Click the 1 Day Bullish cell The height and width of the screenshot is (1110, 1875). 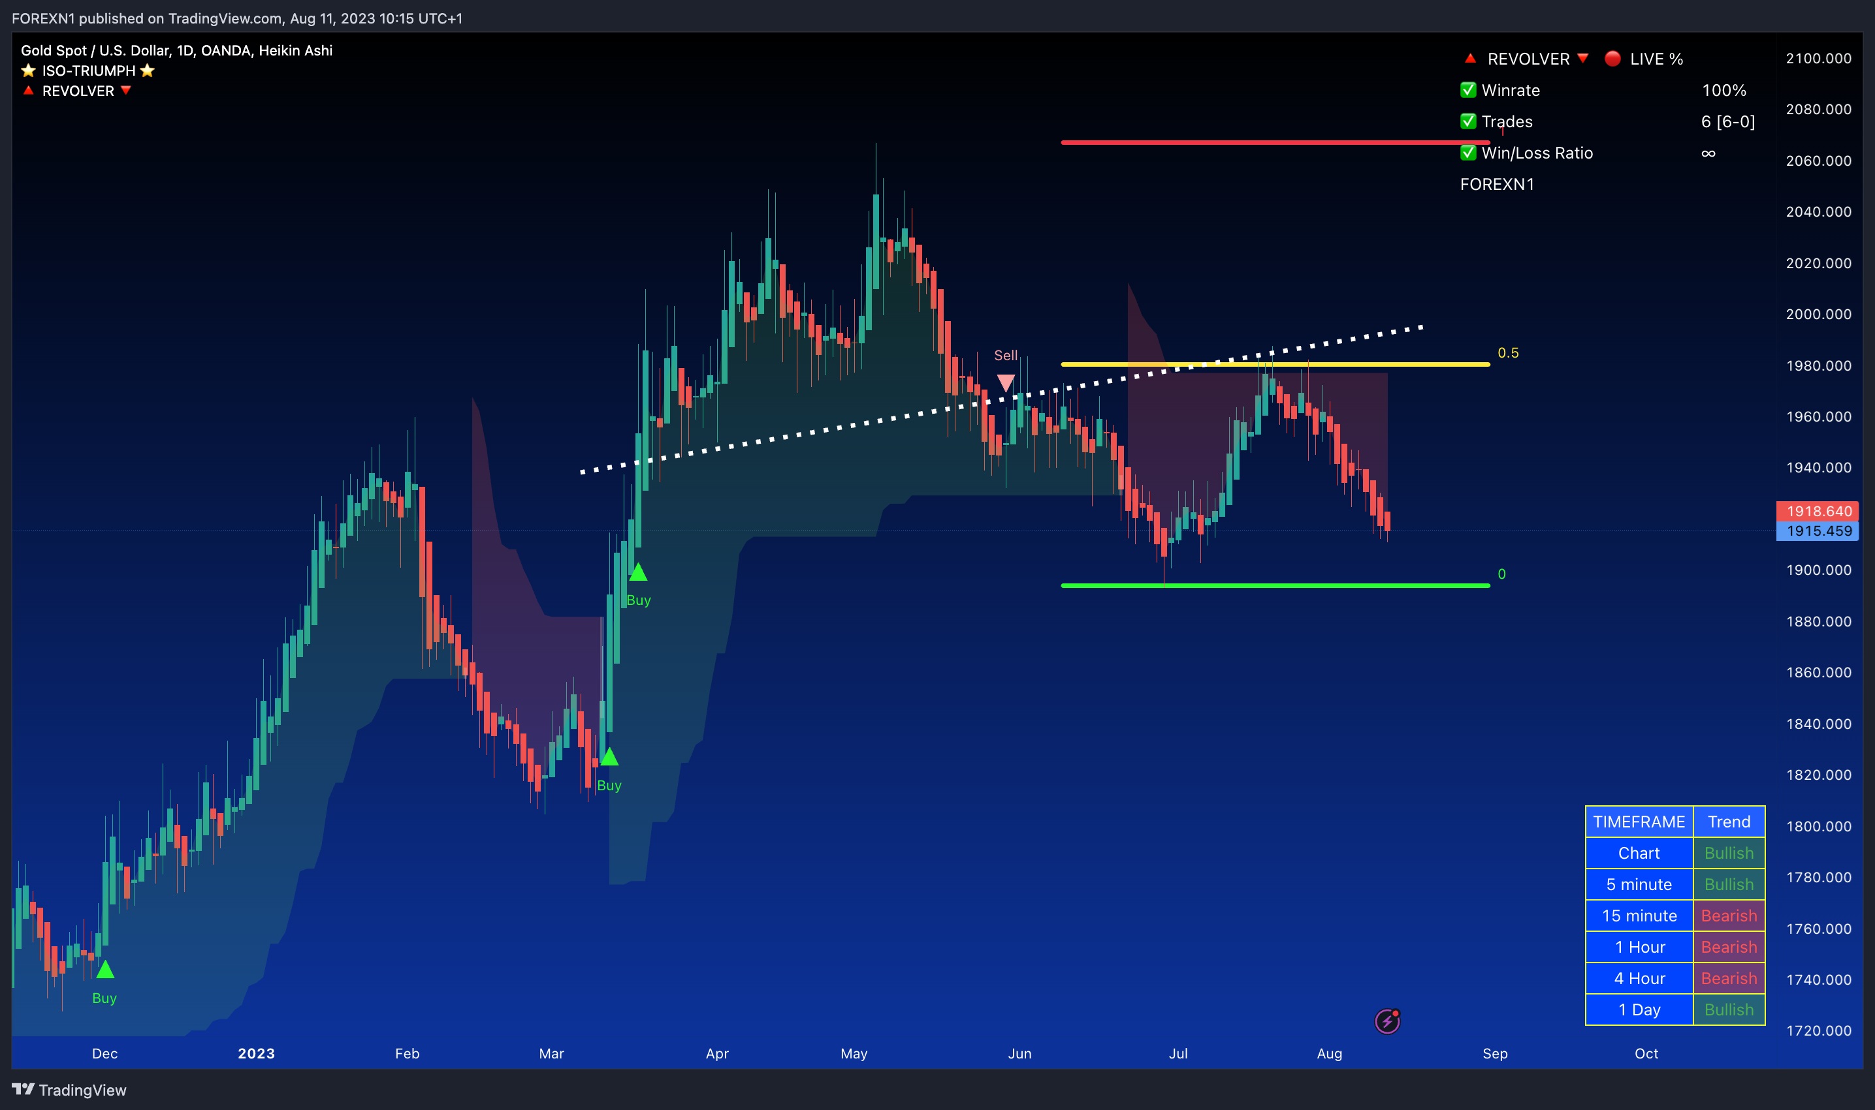click(1729, 1010)
